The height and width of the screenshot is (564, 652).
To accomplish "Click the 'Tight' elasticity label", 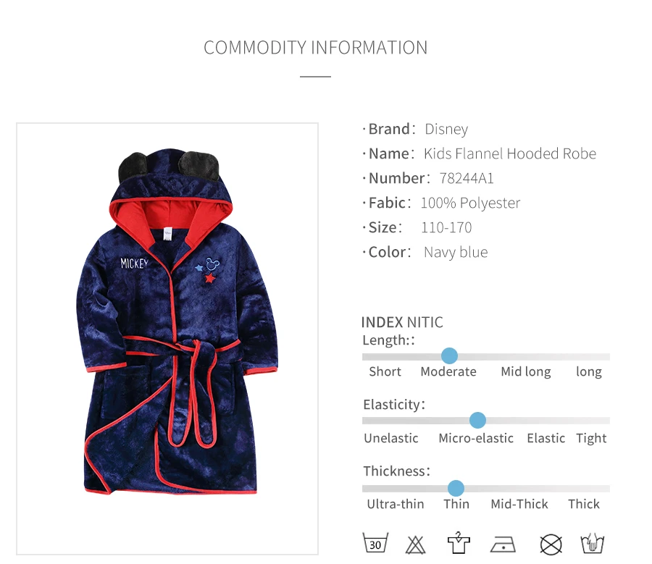I will 591,439.
